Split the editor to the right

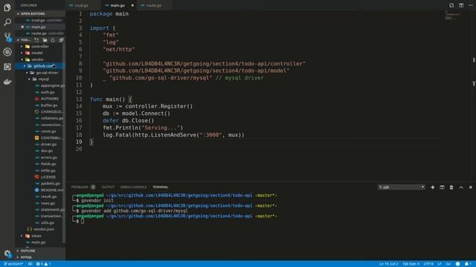click(461, 5)
